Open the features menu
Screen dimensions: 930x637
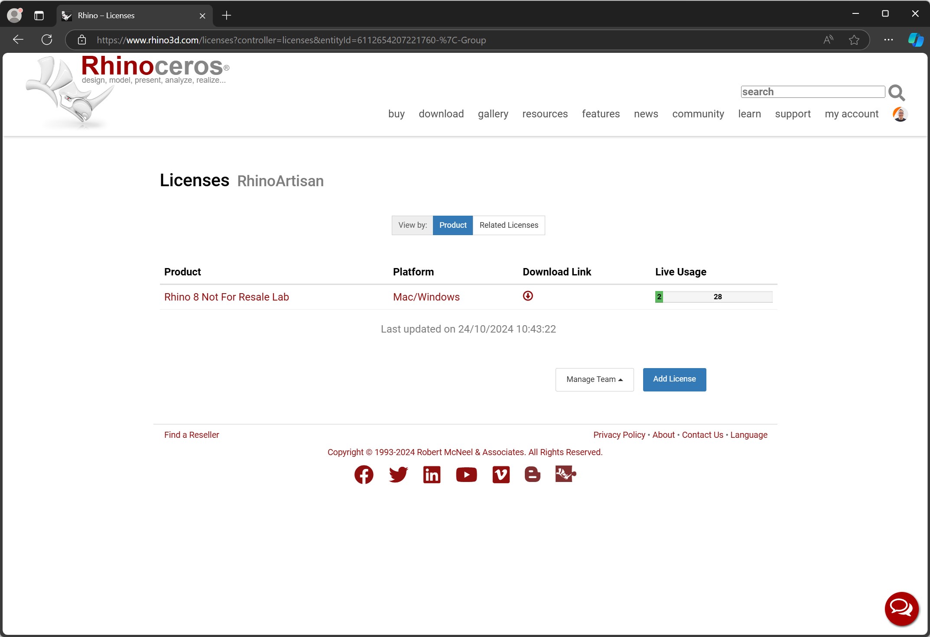[601, 114]
